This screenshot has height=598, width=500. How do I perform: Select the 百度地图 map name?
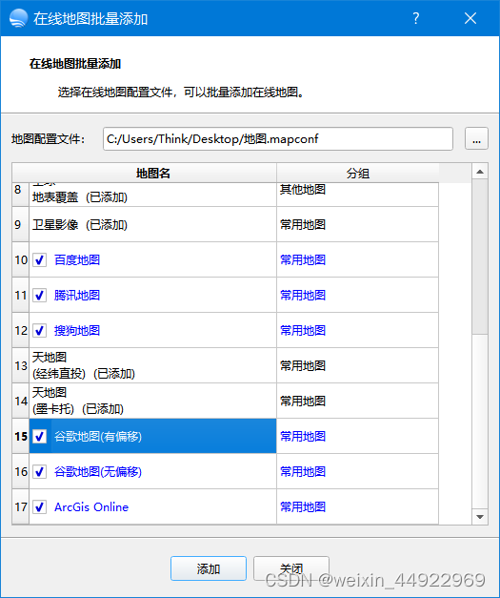tap(77, 260)
